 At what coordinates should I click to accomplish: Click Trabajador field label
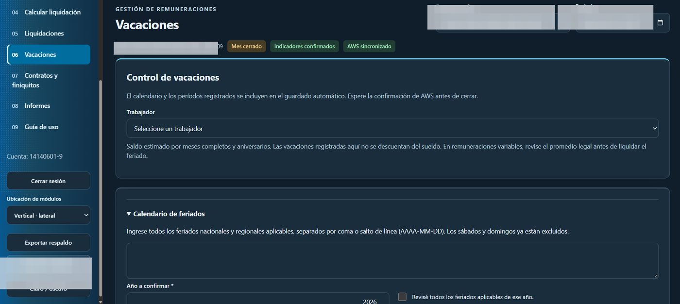pos(141,112)
